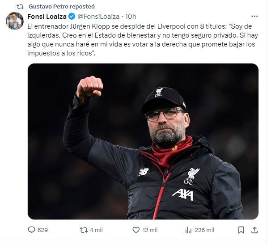
Task: Click the 12 mil likes count
Action: pos(150,230)
